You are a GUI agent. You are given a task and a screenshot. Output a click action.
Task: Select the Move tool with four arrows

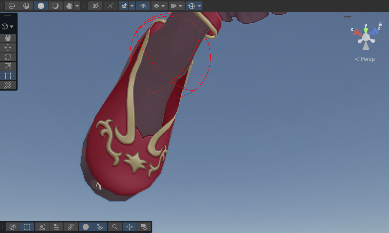click(8, 47)
